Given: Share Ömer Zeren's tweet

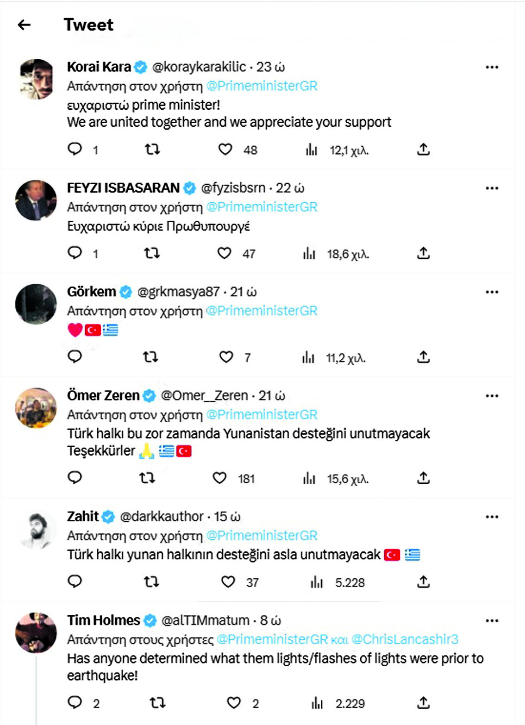Looking at the screenshot, I should pyautogui.click(x=423, y=478).
